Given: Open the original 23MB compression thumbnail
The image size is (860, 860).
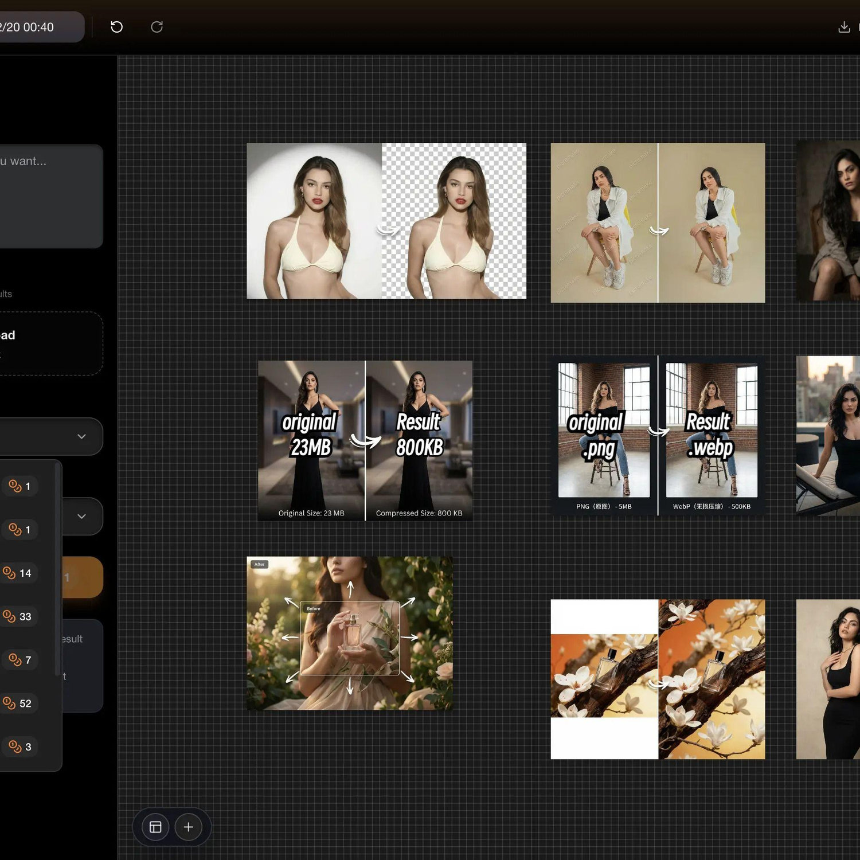Looking at the screenshot, I should 365,440.
